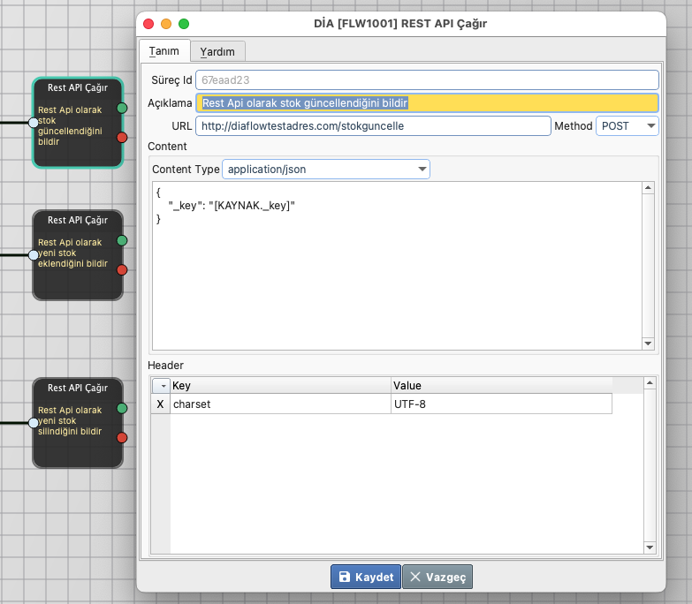Click the red output port of stok güncellendiğini node

[x=122, y=137]
